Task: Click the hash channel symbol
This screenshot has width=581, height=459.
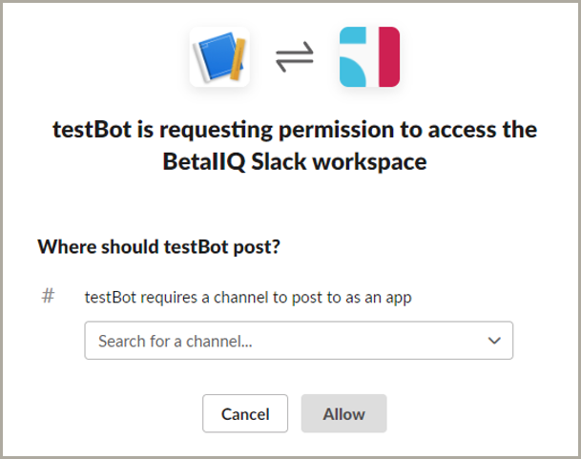Action: click(48, 296)
